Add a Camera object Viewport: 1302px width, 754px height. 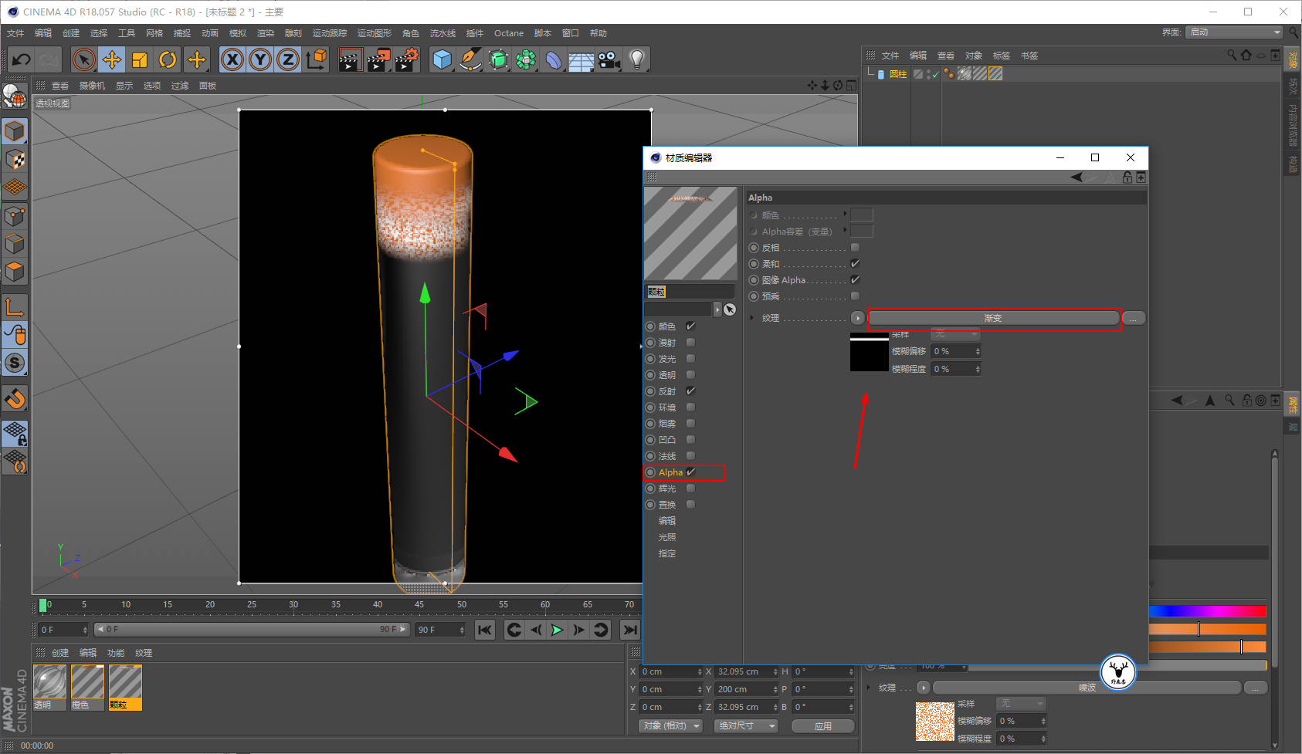tap(609, 59)
